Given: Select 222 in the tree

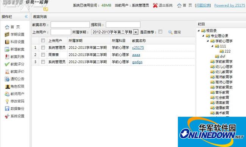Looking at the screenshot, I should pos(227,51).
